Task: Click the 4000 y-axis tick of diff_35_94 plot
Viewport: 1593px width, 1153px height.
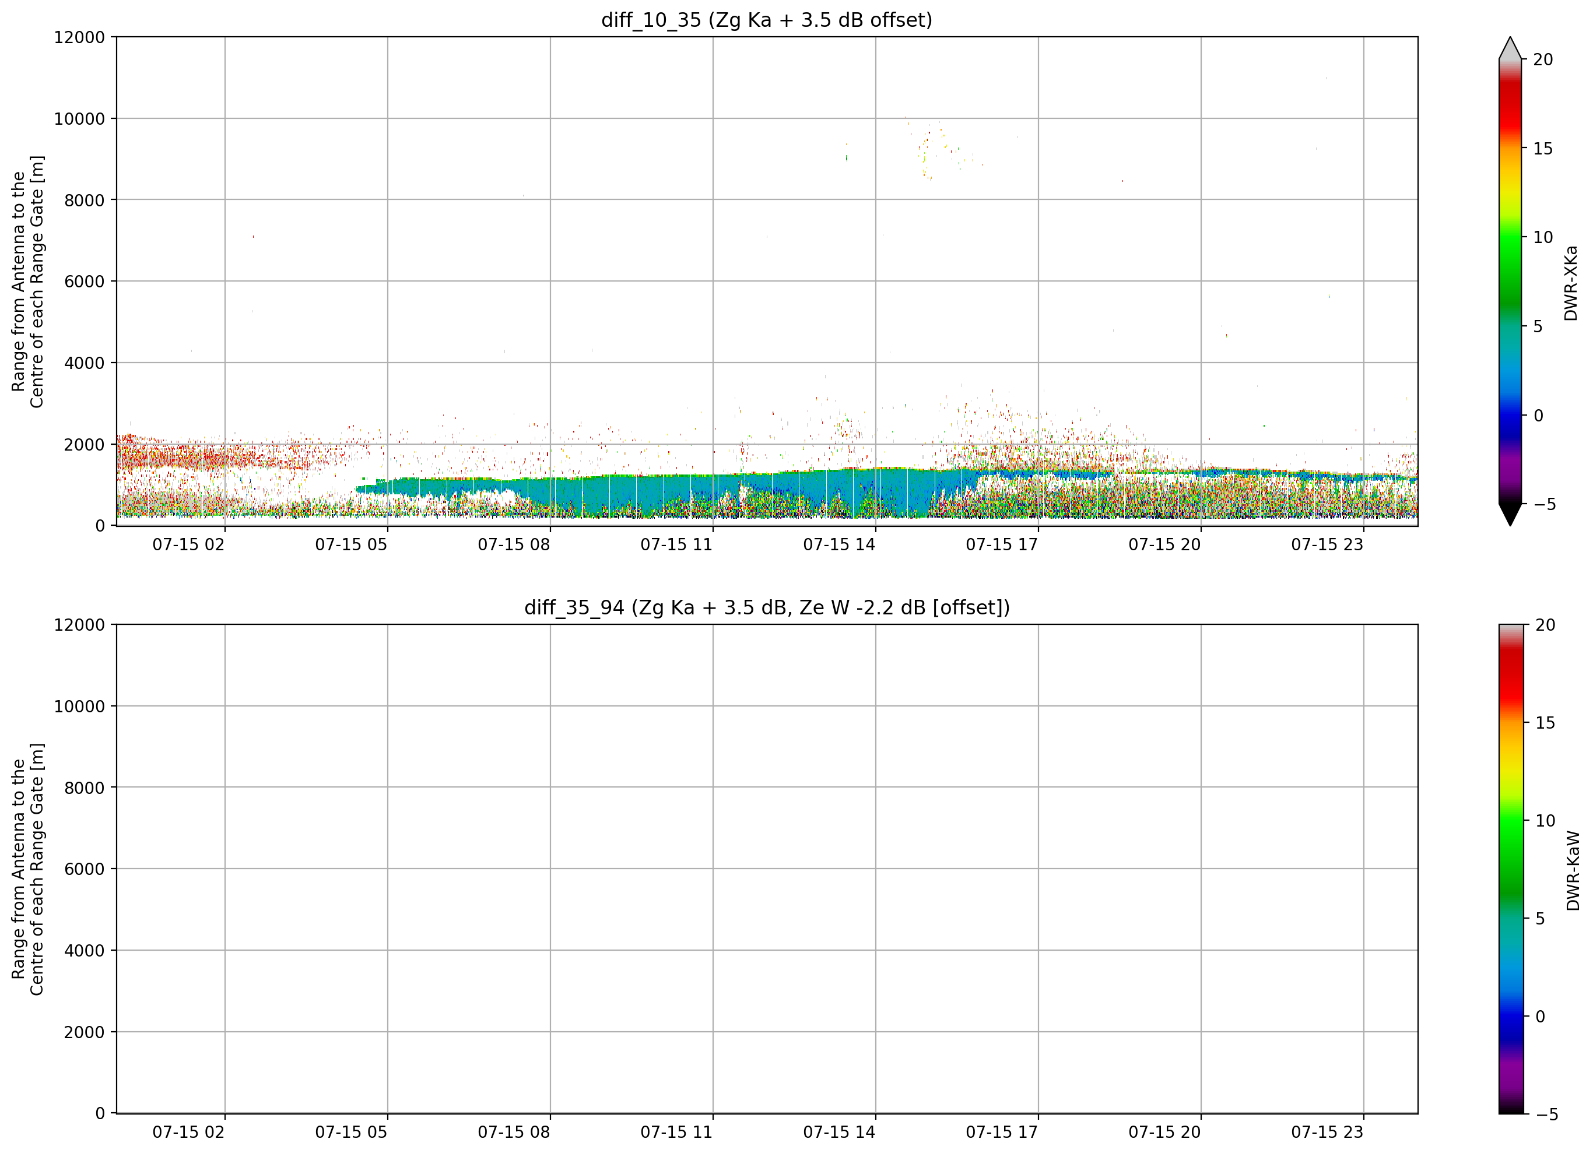Action: 85,951
